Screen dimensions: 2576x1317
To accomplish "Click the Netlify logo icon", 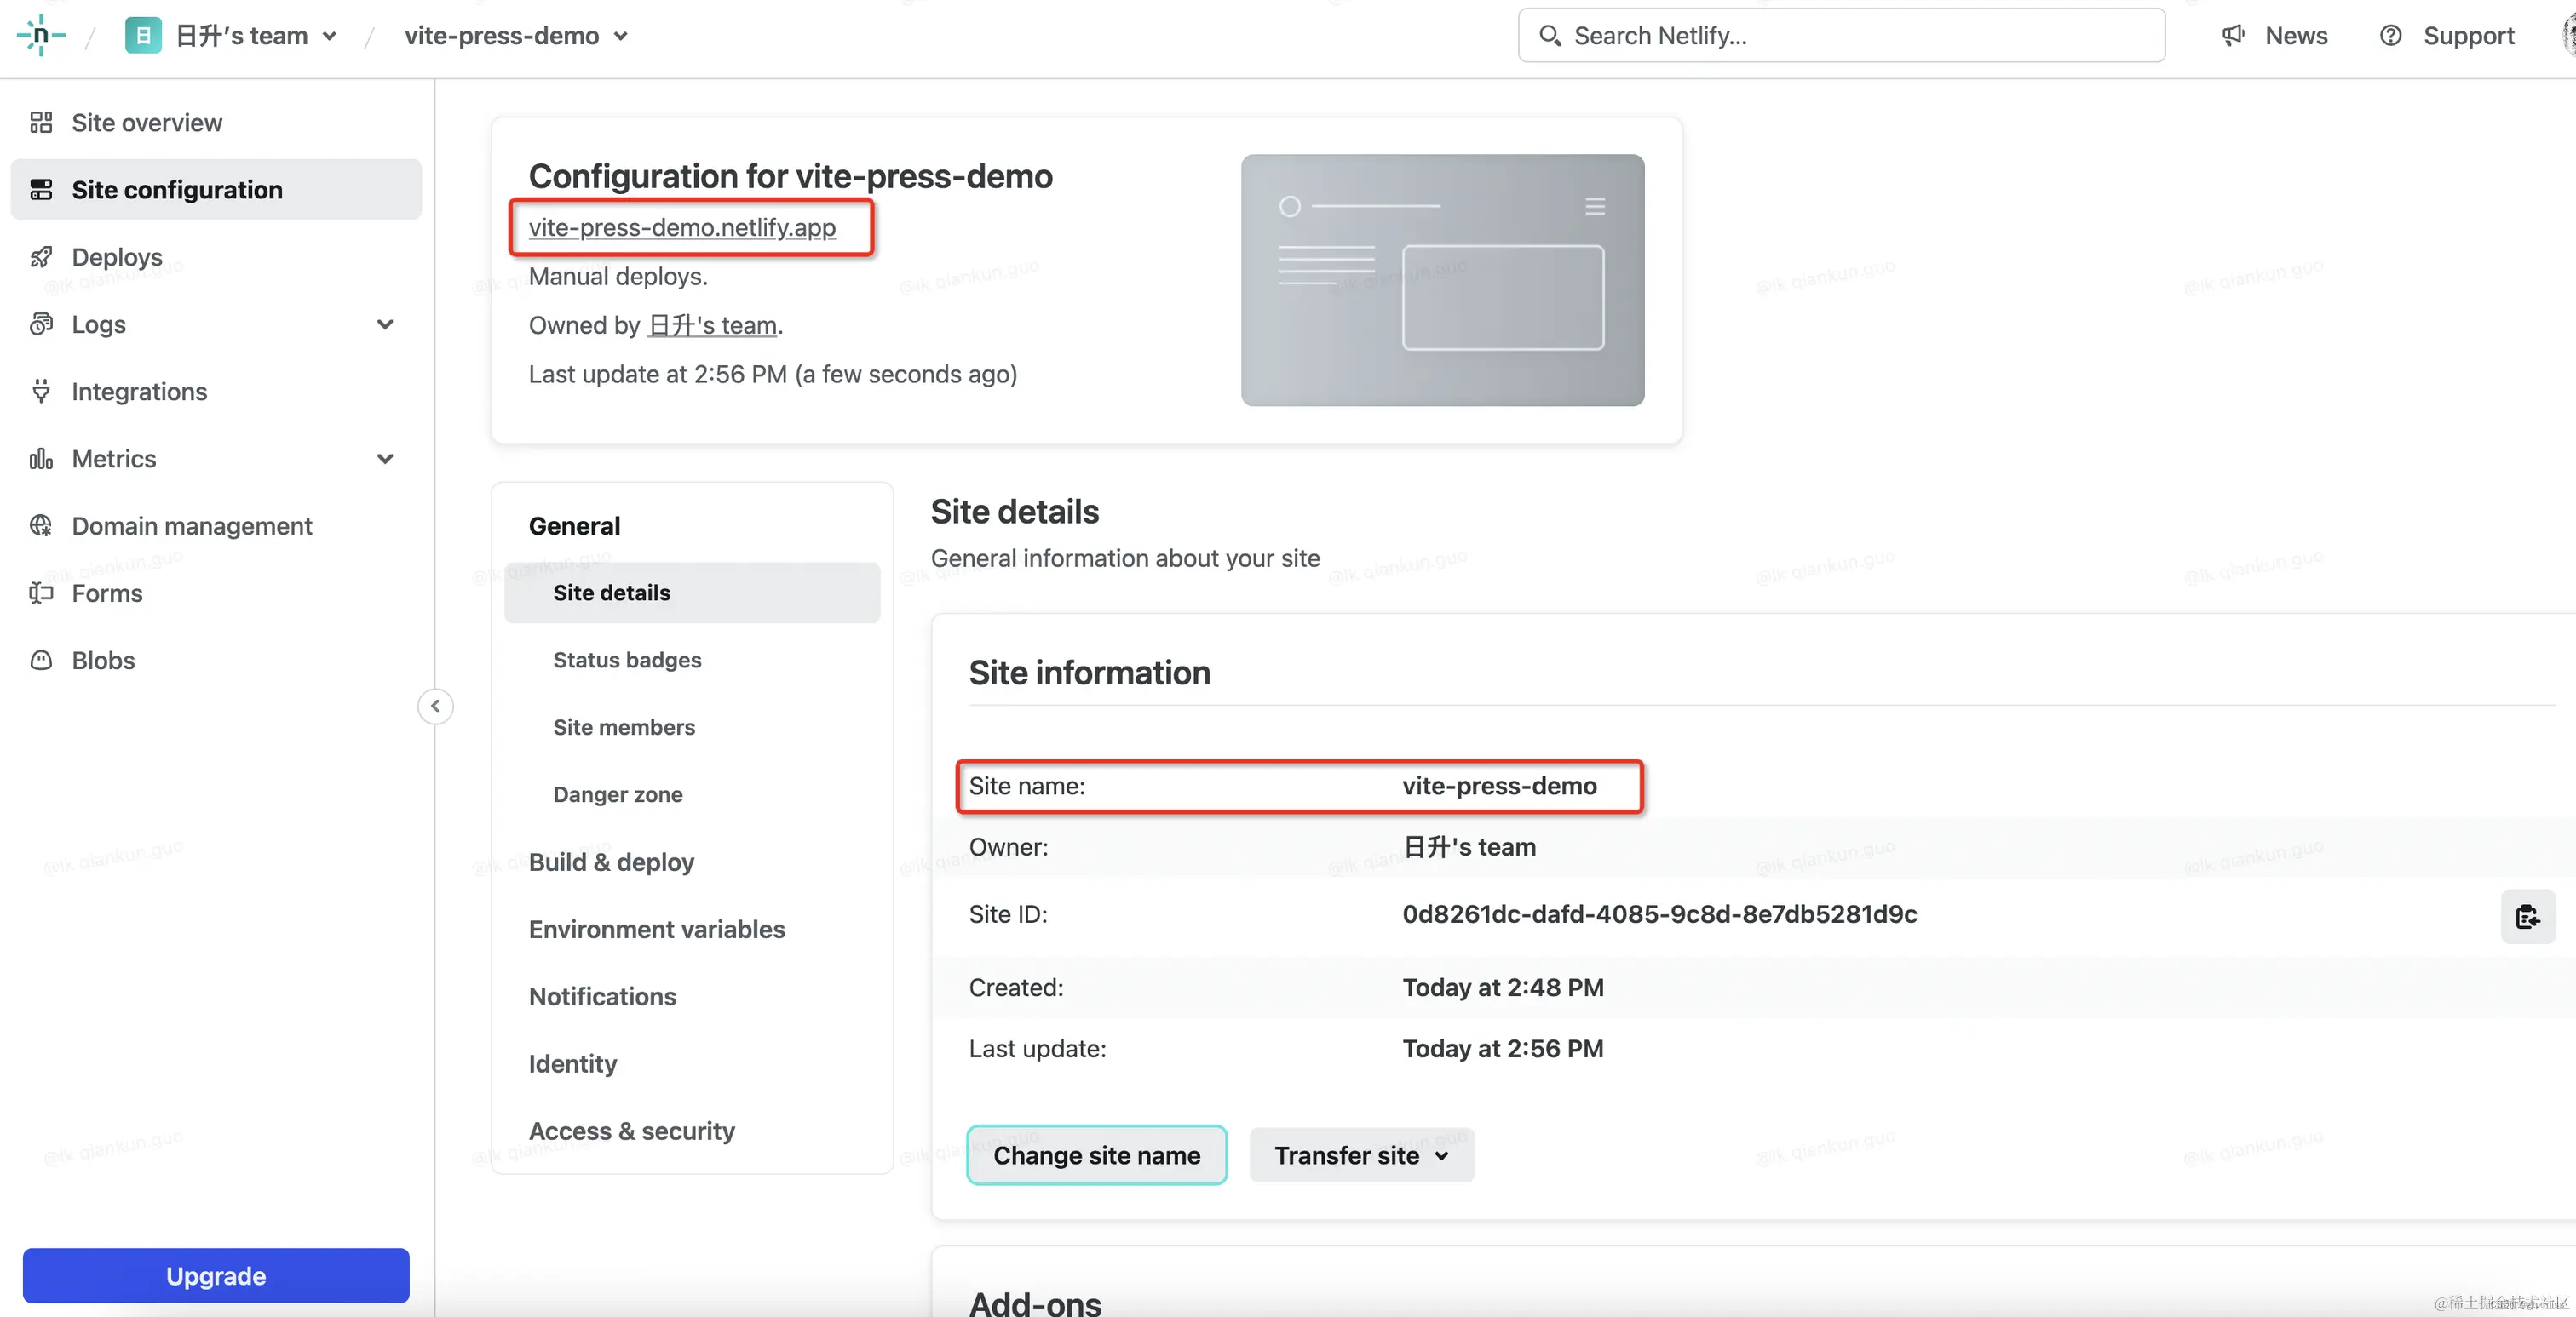I will pos(40,36).
